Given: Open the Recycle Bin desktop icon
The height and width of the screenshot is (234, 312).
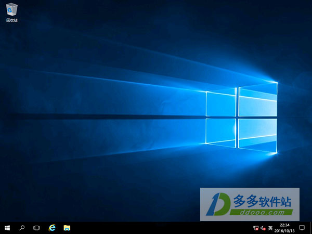Looking at the screenshot, I should (12, 12).
